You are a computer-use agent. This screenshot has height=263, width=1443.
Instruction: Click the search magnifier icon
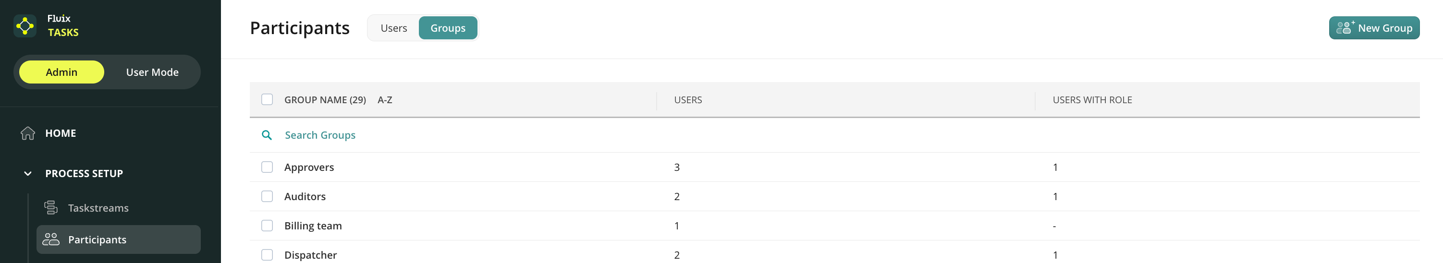pos(267,135)
